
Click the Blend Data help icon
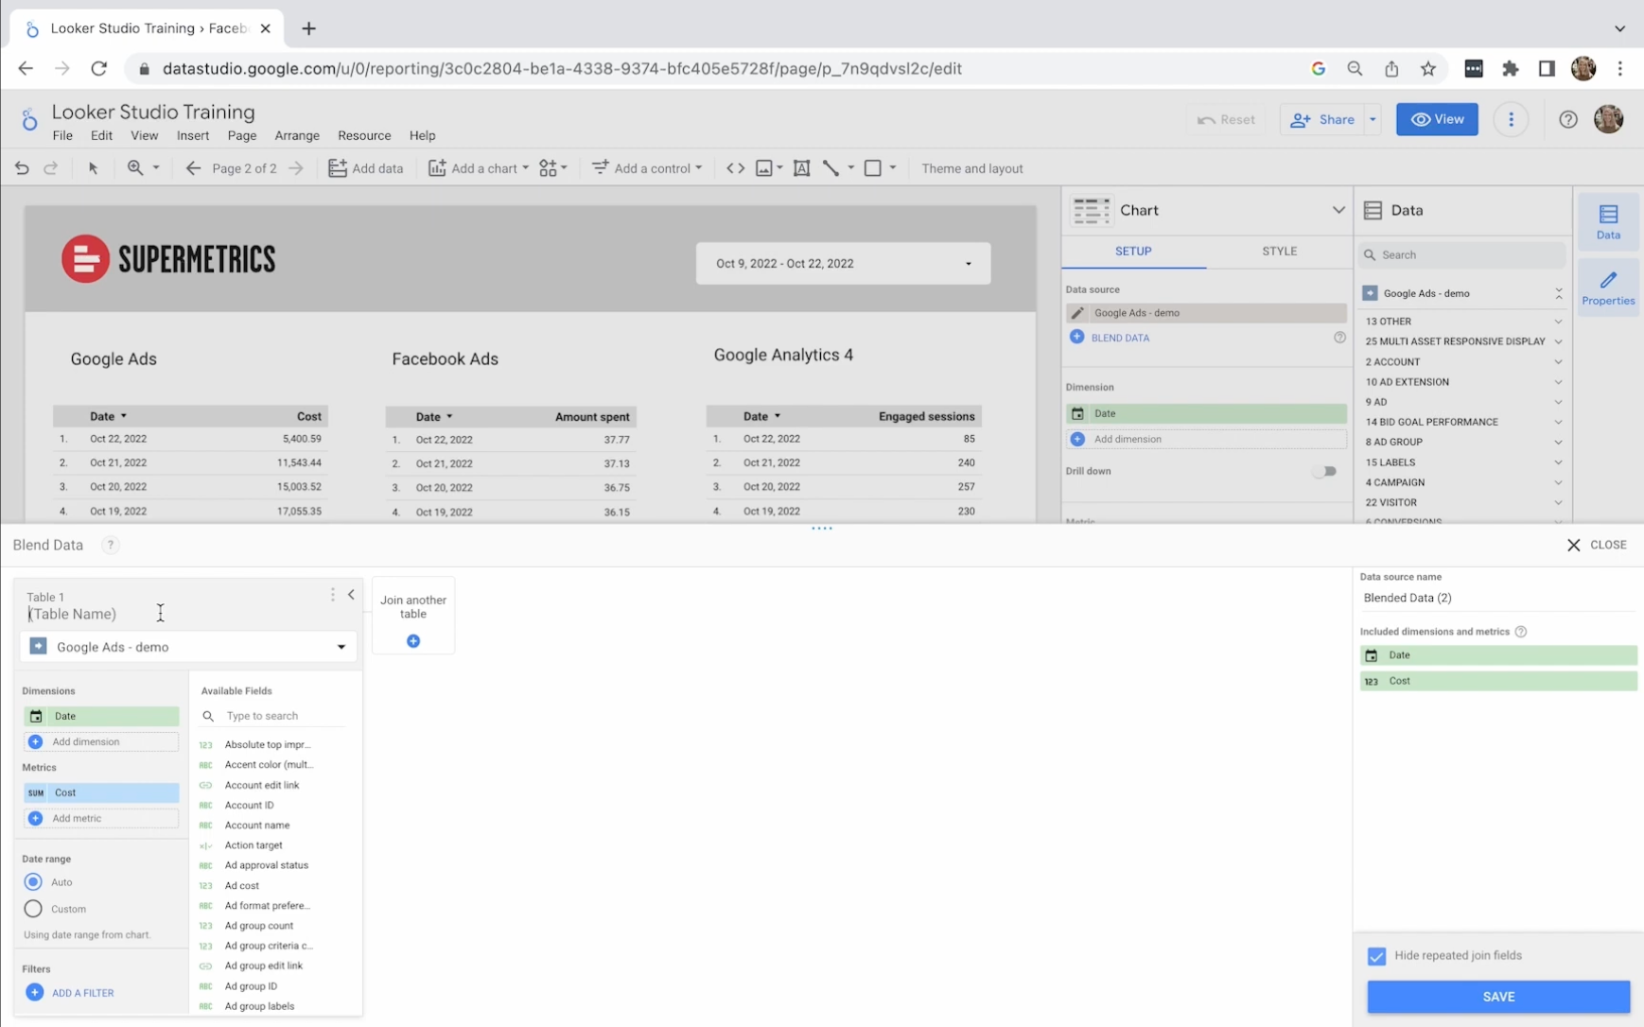coord(110,545)
